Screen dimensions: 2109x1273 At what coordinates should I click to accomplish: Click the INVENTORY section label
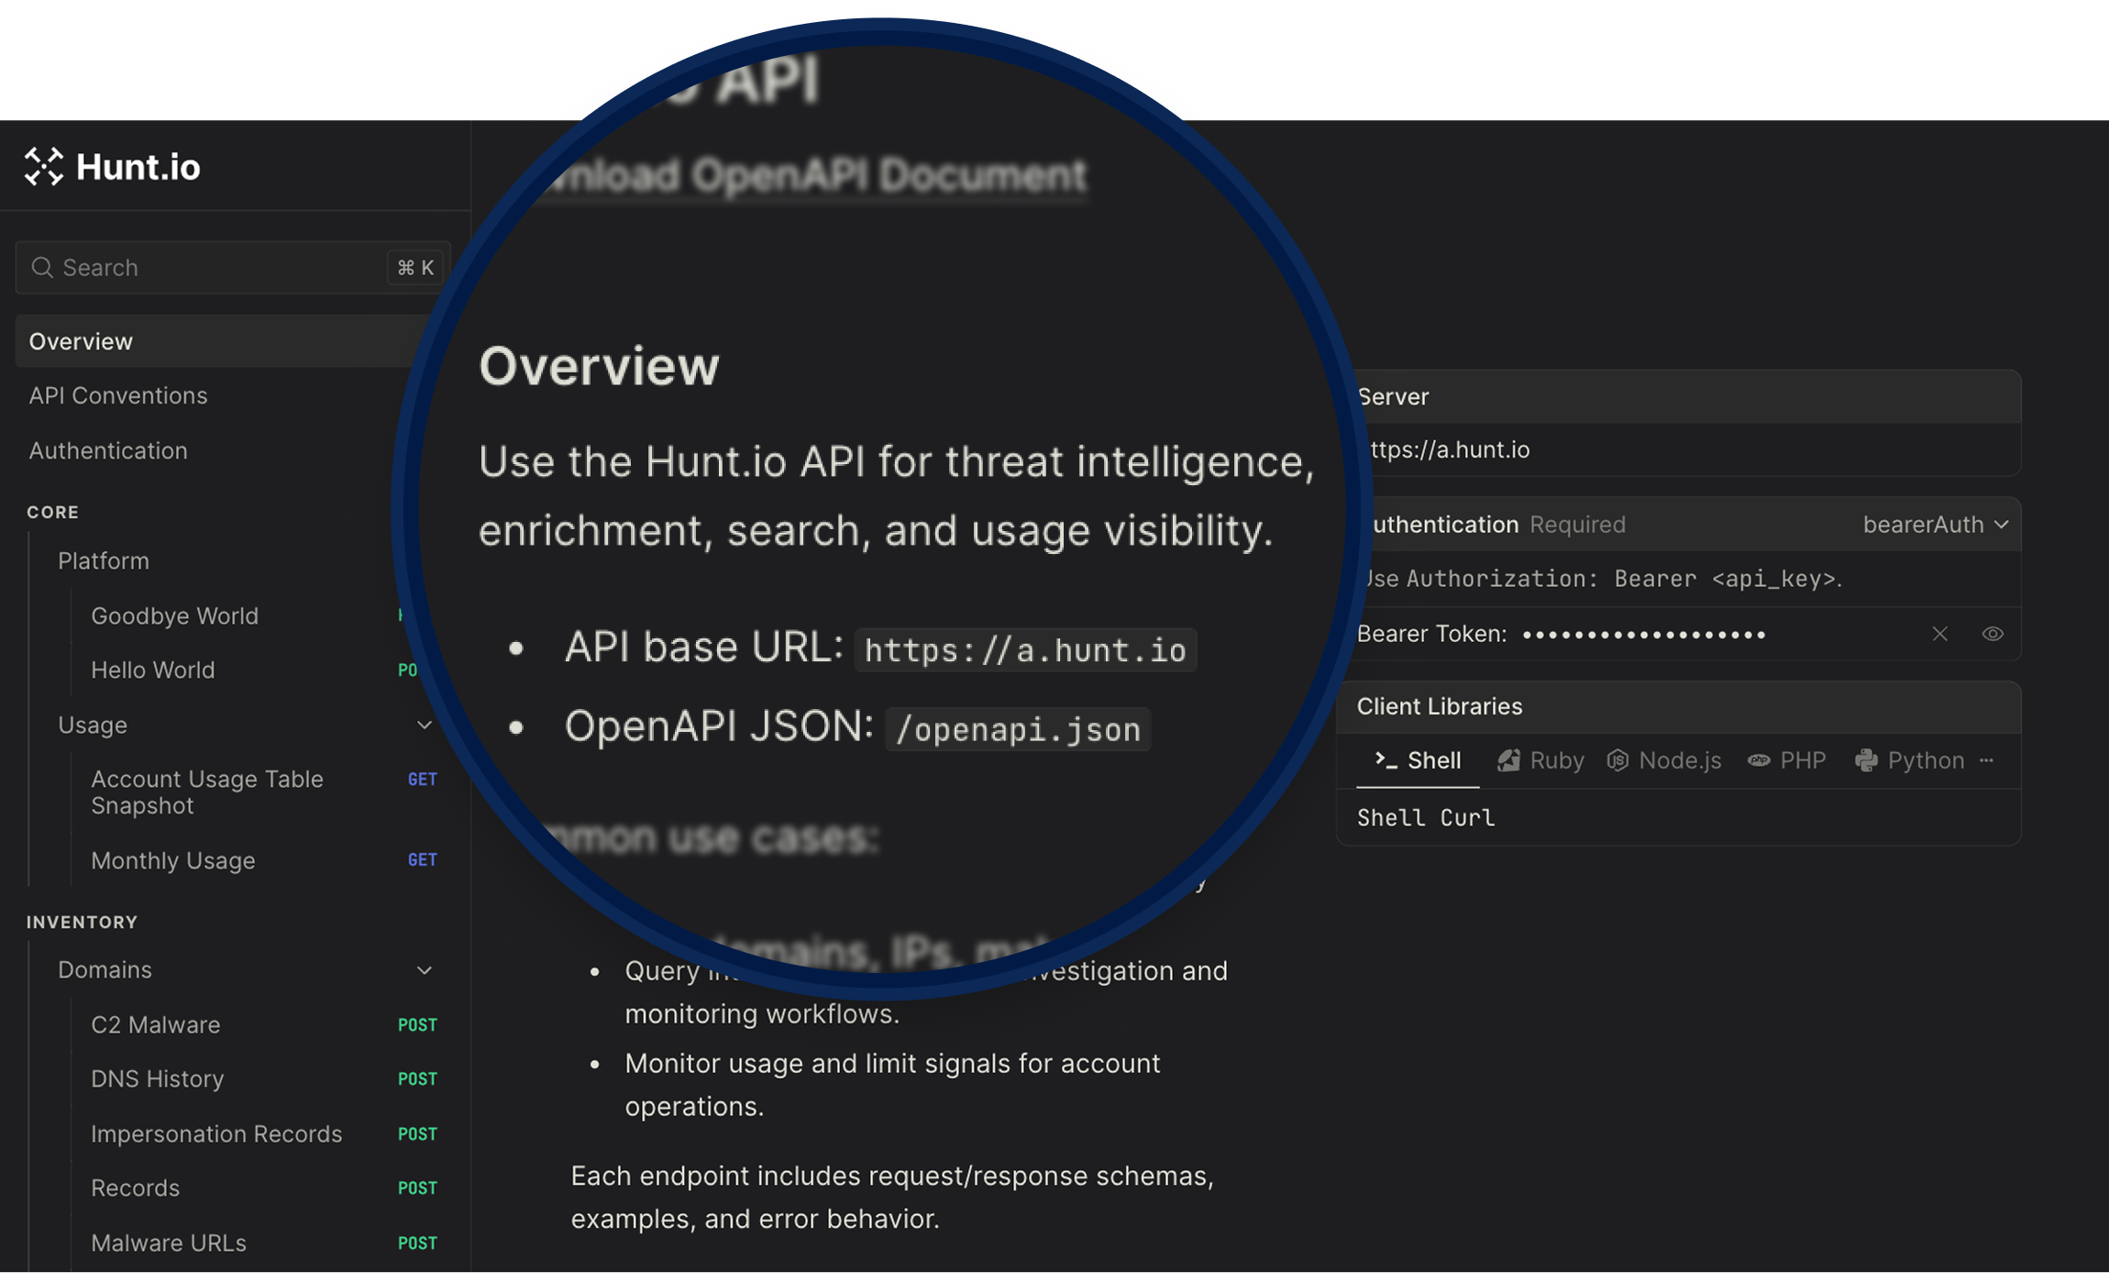click(82, 922)
